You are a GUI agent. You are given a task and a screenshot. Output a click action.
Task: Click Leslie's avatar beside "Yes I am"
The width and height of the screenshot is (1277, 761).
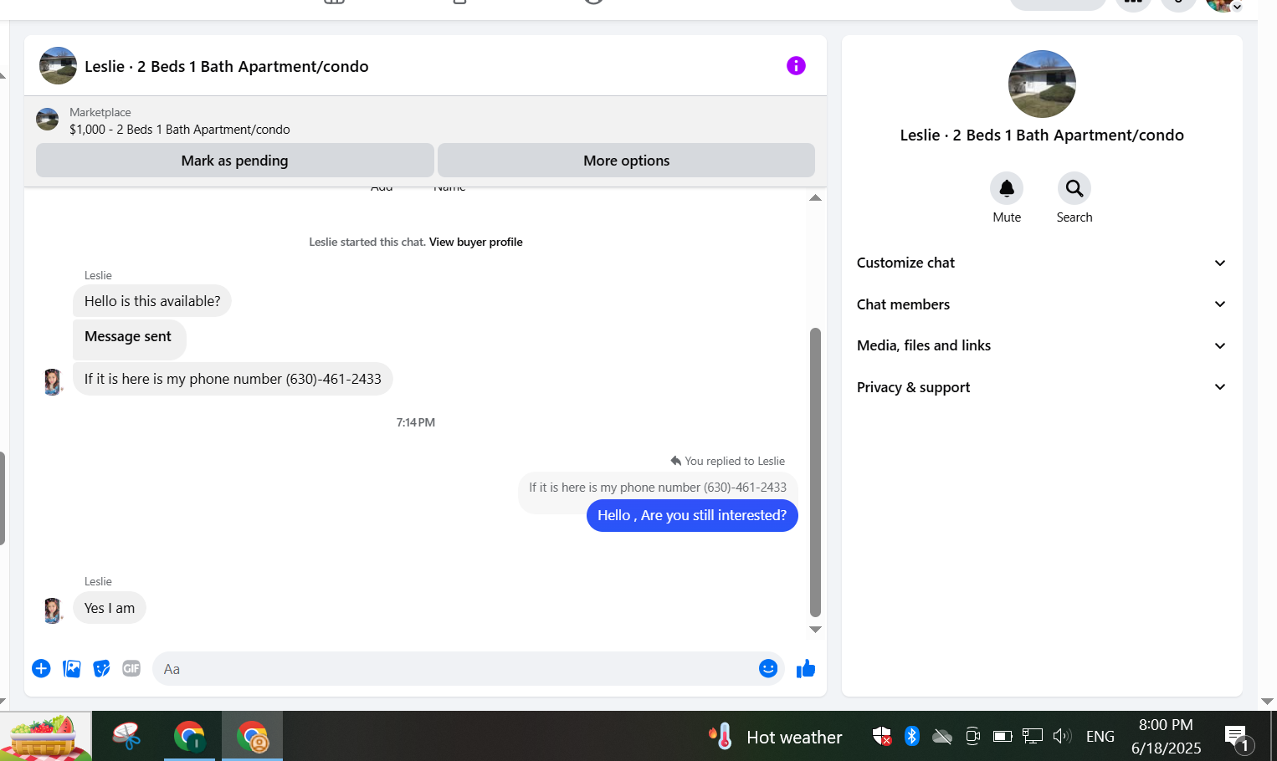[x=52, y=610]
